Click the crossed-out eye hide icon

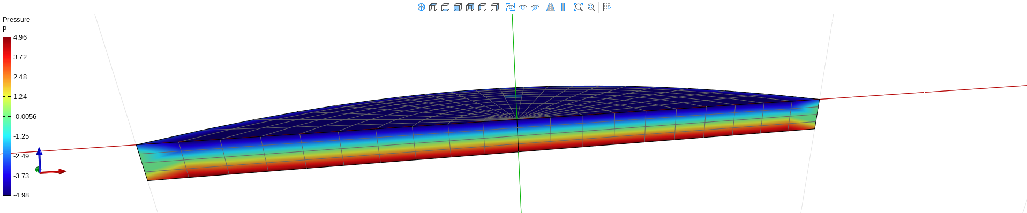coord(535,7)
